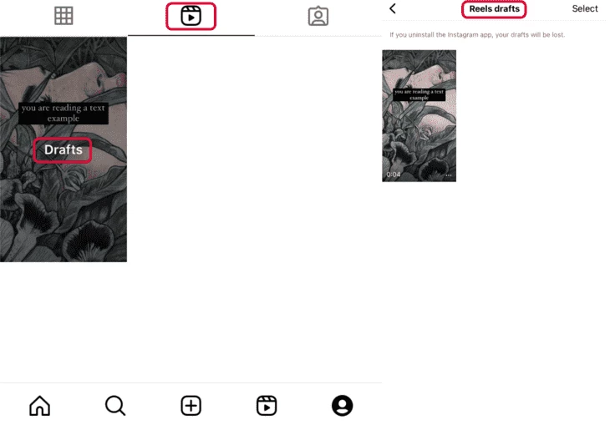Tap the Drafts label on cover
This screenshot has width=610, height=430.
[x=63, y=149]
